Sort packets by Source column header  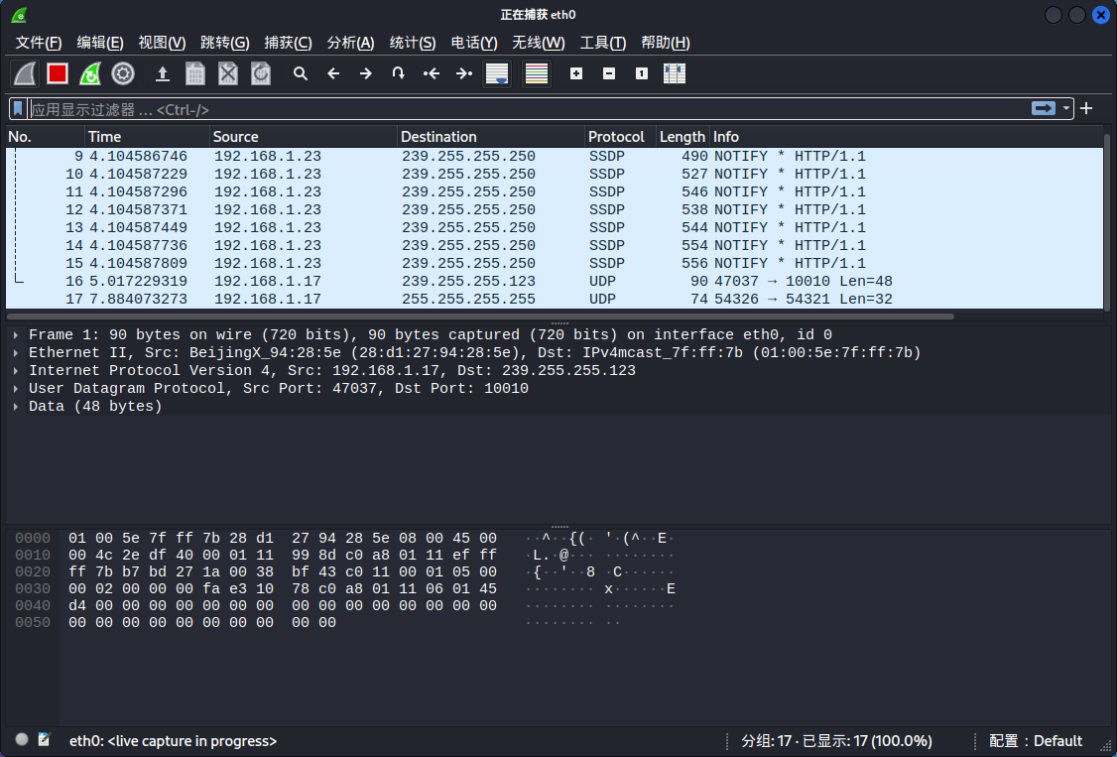pyautogui.click(x=304, y=137)
